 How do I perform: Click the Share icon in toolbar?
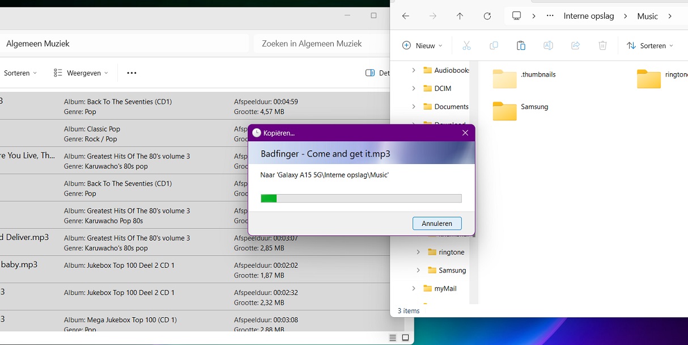click(575, 46)
